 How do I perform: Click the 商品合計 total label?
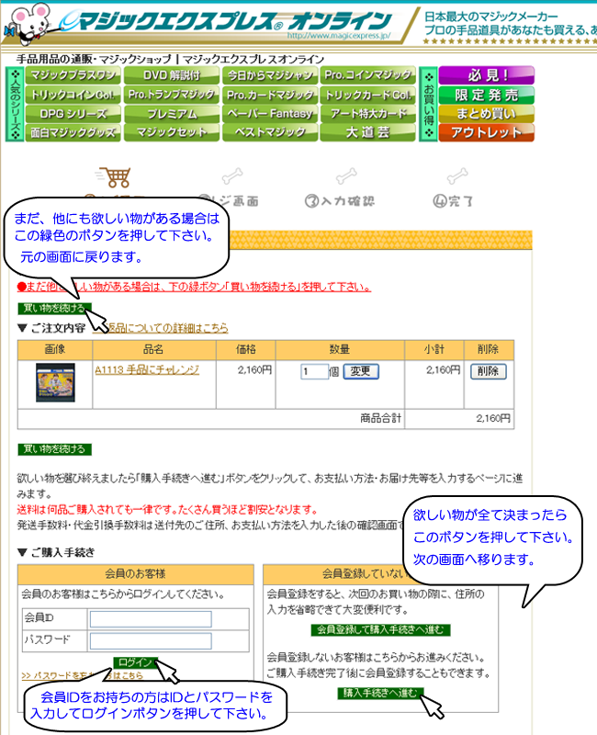(x=380, y=419)
